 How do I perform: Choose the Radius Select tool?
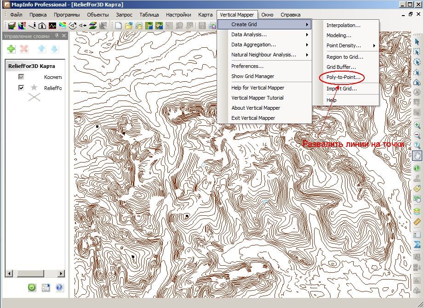click(x=417, y=62)
